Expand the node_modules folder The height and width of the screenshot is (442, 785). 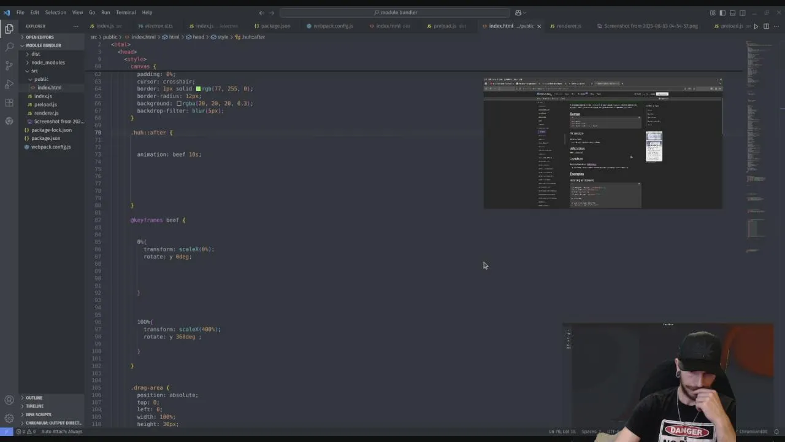(48, 63)
